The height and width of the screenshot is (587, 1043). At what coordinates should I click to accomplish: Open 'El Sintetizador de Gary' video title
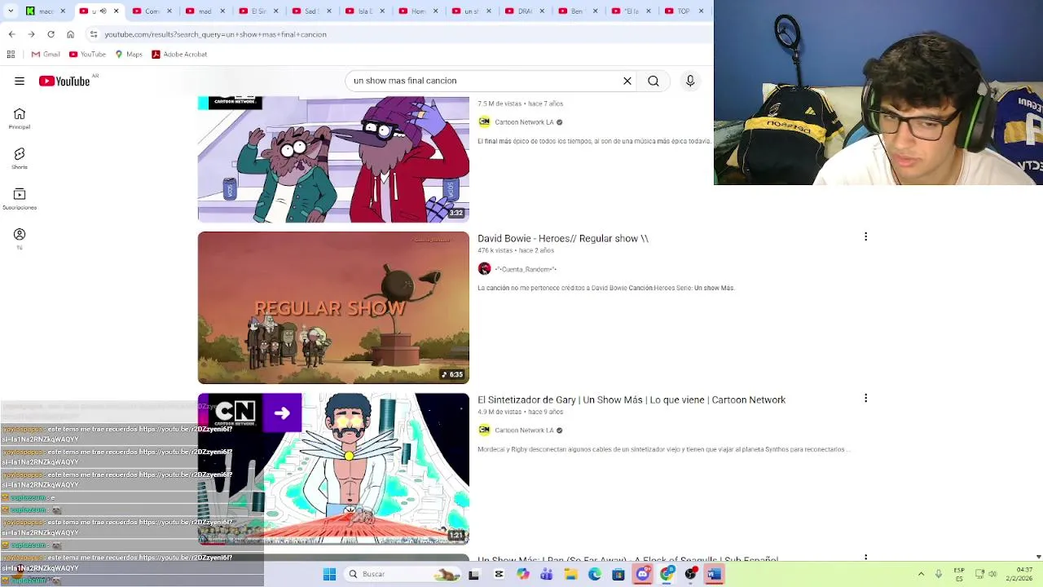(632, 399)
